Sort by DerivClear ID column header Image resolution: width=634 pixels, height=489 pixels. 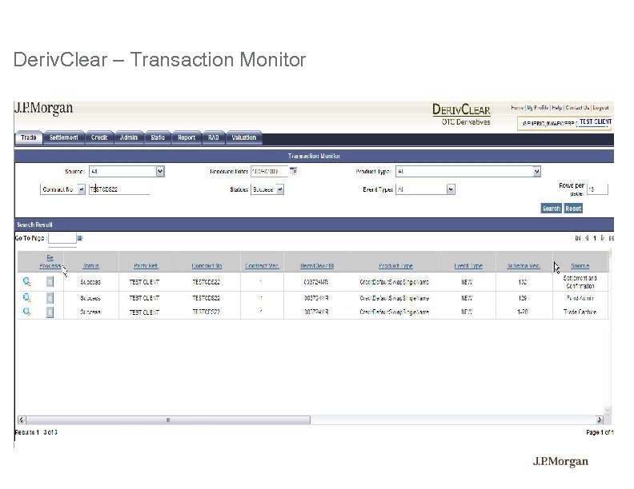(317, 266)
